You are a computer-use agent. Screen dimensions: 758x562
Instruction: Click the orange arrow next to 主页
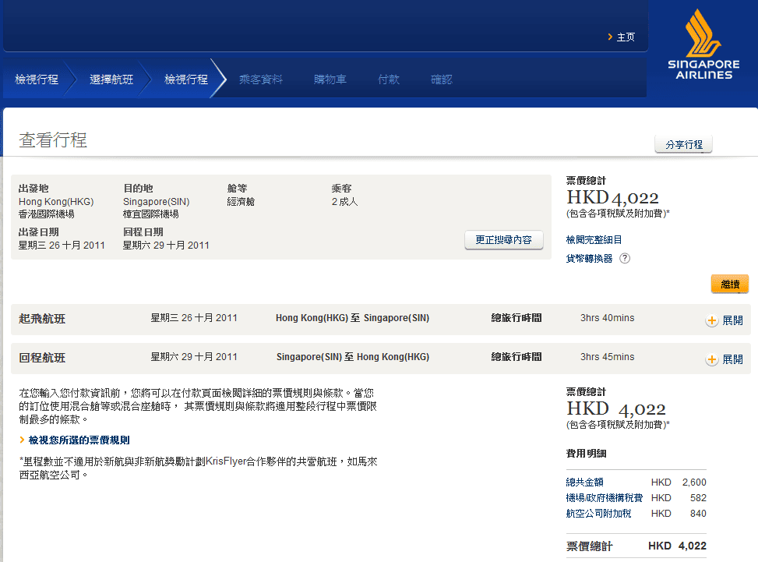point(610,37)
